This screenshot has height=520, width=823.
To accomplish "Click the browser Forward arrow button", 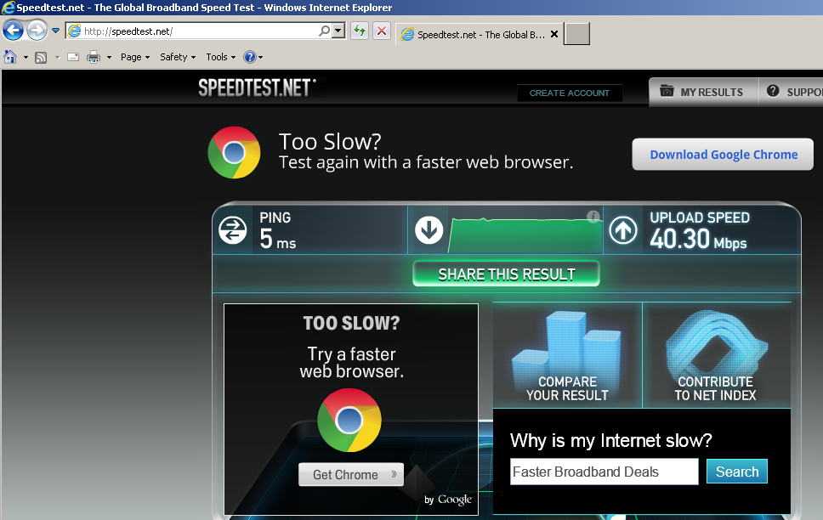I will pyautogui.click(x=37, y=31).
